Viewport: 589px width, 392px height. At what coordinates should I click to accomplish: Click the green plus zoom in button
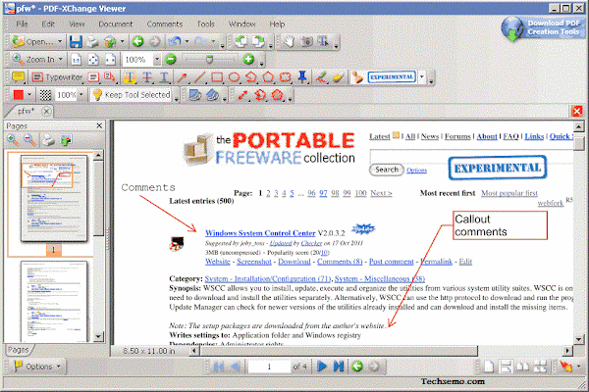(x=248, y=59)
